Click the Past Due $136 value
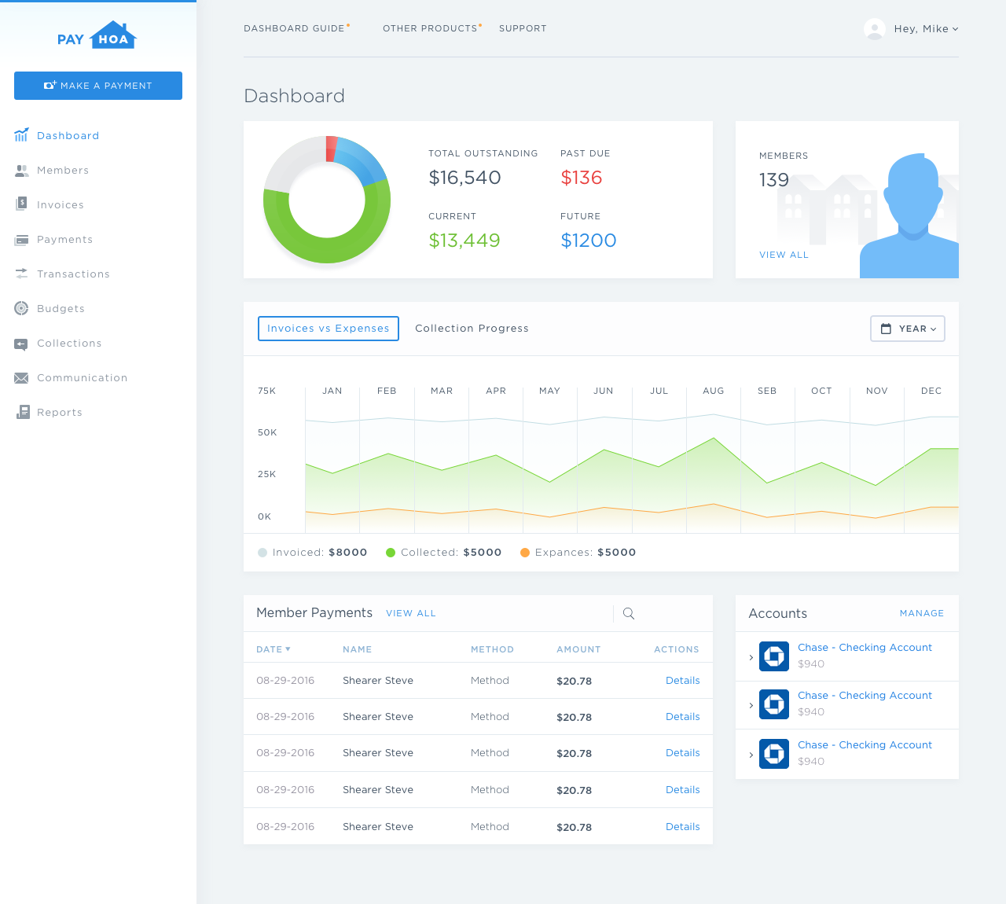This screenshot has width=1006, height=904. click(582, 178)
